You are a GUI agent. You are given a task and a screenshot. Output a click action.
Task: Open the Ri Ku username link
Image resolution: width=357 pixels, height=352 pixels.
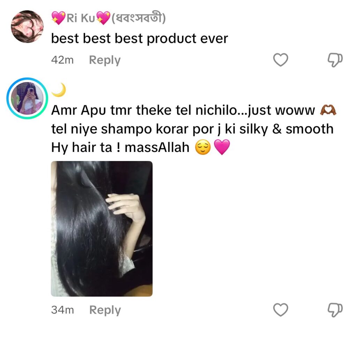click(109, 18)
